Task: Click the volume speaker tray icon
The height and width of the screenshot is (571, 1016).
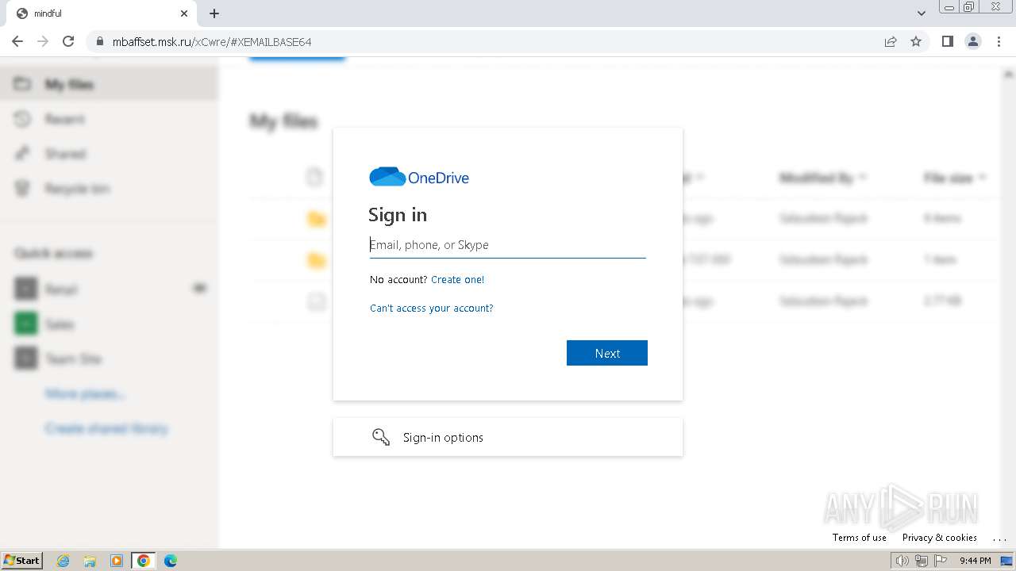Action: (x=902, y=561)
